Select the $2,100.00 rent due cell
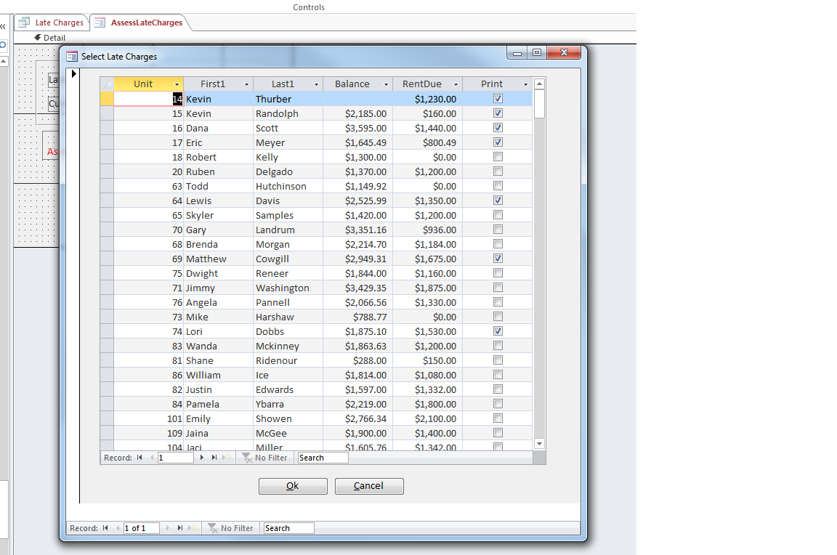This screenshot has height=555, width=837. 427,419
